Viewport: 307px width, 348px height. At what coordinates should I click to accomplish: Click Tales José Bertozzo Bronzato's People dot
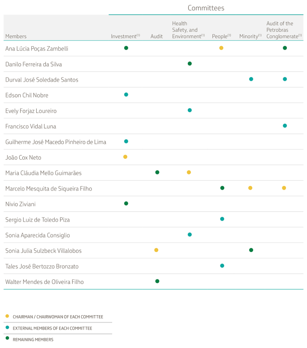click(x=222, y=266)
